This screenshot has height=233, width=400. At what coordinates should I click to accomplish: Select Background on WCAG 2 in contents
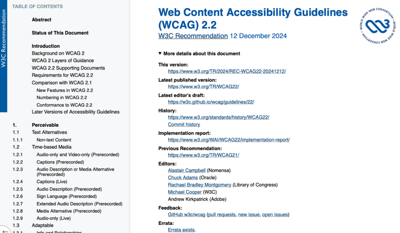(58, 53)
